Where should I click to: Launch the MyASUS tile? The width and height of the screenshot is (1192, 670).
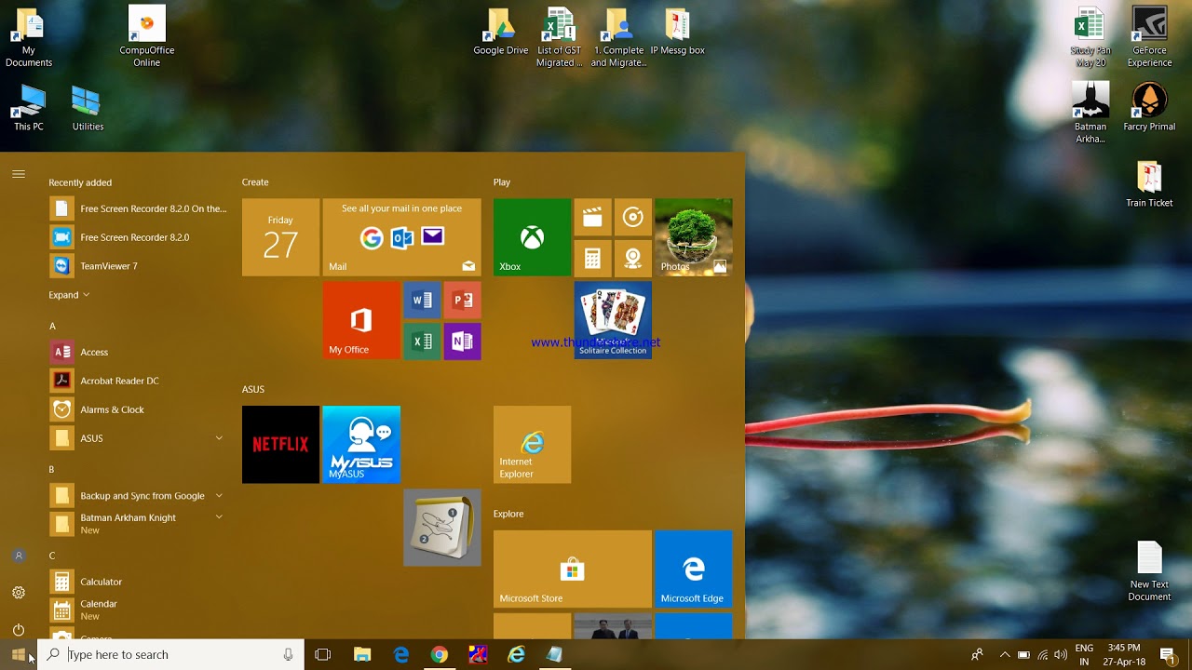[x=361, y=445]
